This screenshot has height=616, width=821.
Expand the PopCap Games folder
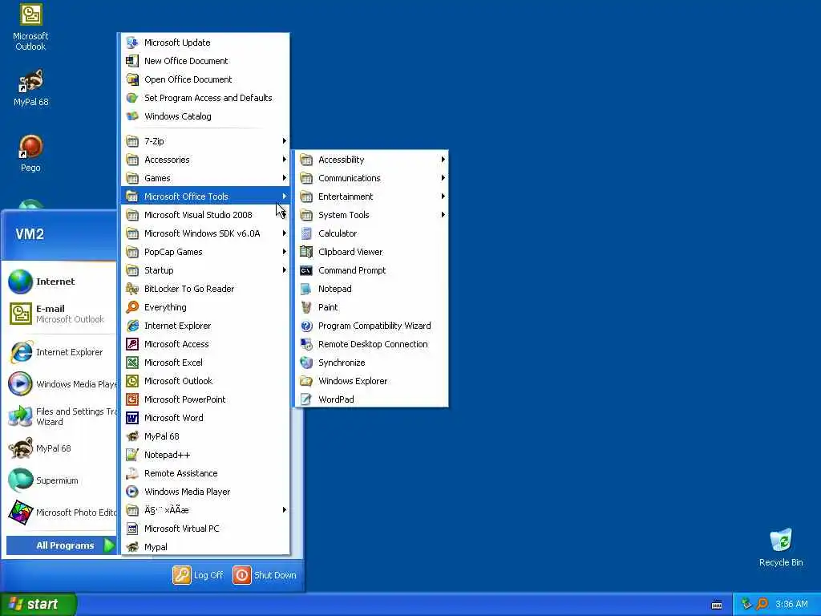(205, 252)
